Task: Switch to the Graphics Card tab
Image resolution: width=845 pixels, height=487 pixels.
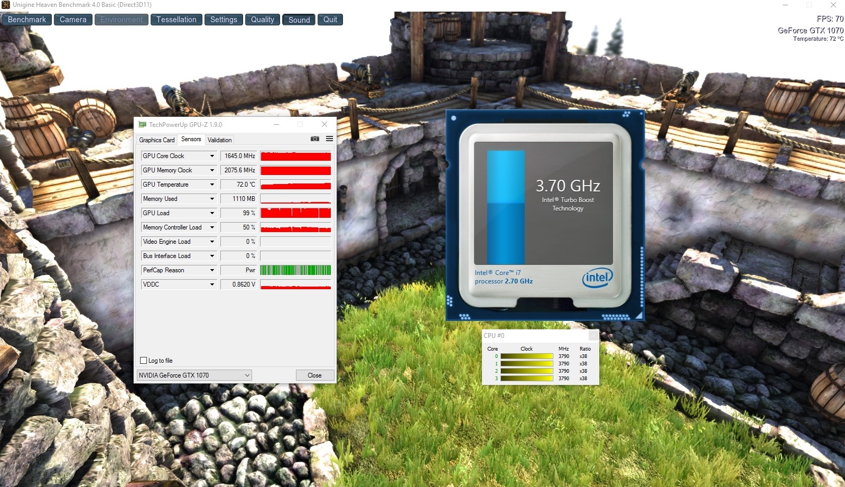Action: coord(156,140)
